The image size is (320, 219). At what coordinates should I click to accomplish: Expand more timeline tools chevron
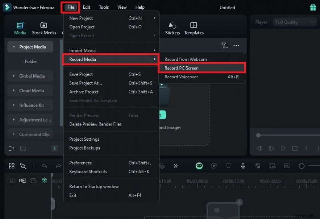pos(176,166)
